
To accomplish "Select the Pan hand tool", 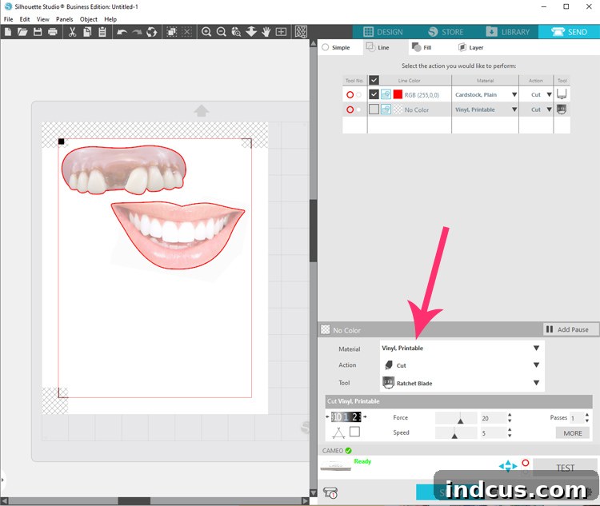I will [266, 32].
